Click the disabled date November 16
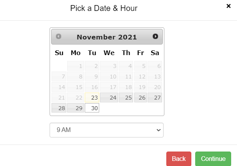This screenshot has width=237, height=166. pyautogui.click(x=92, y=87)
